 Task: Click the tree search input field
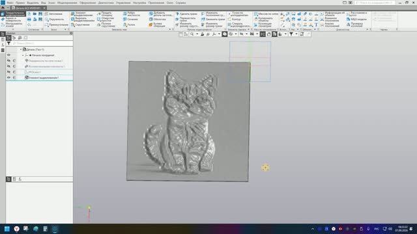coord(42,44)
